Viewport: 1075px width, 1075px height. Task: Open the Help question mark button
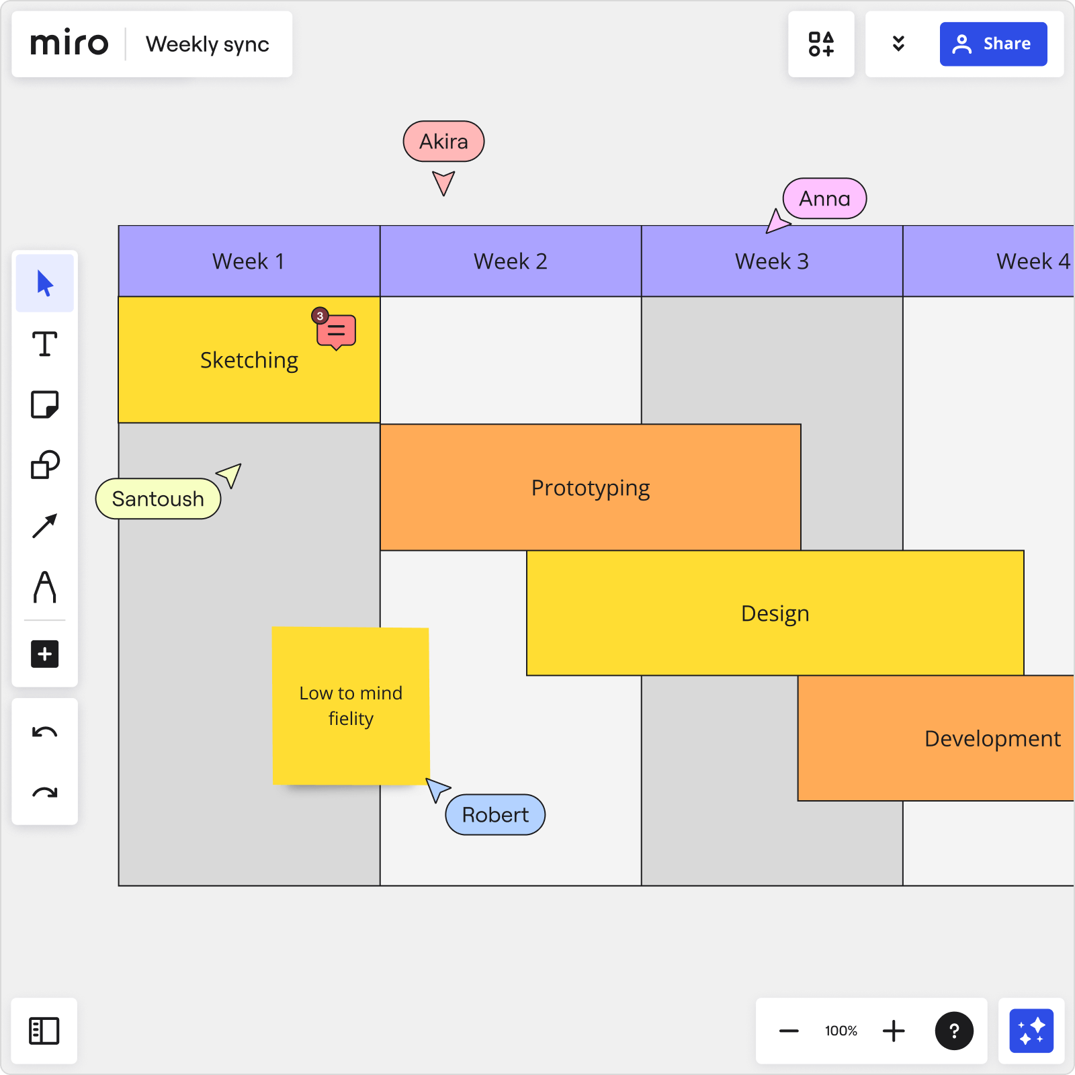click(954, 1031)
